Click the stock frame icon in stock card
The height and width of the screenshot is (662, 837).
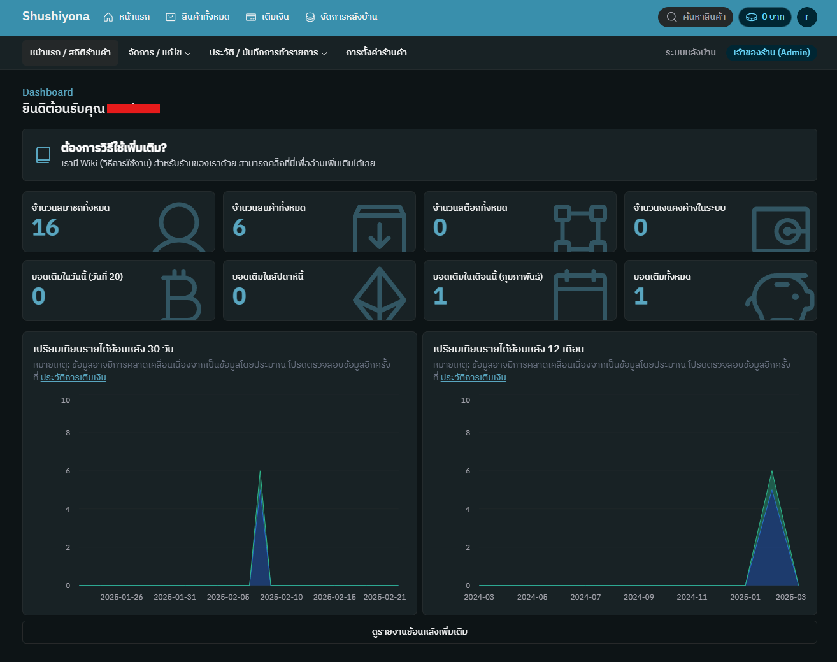click(580, 228)
